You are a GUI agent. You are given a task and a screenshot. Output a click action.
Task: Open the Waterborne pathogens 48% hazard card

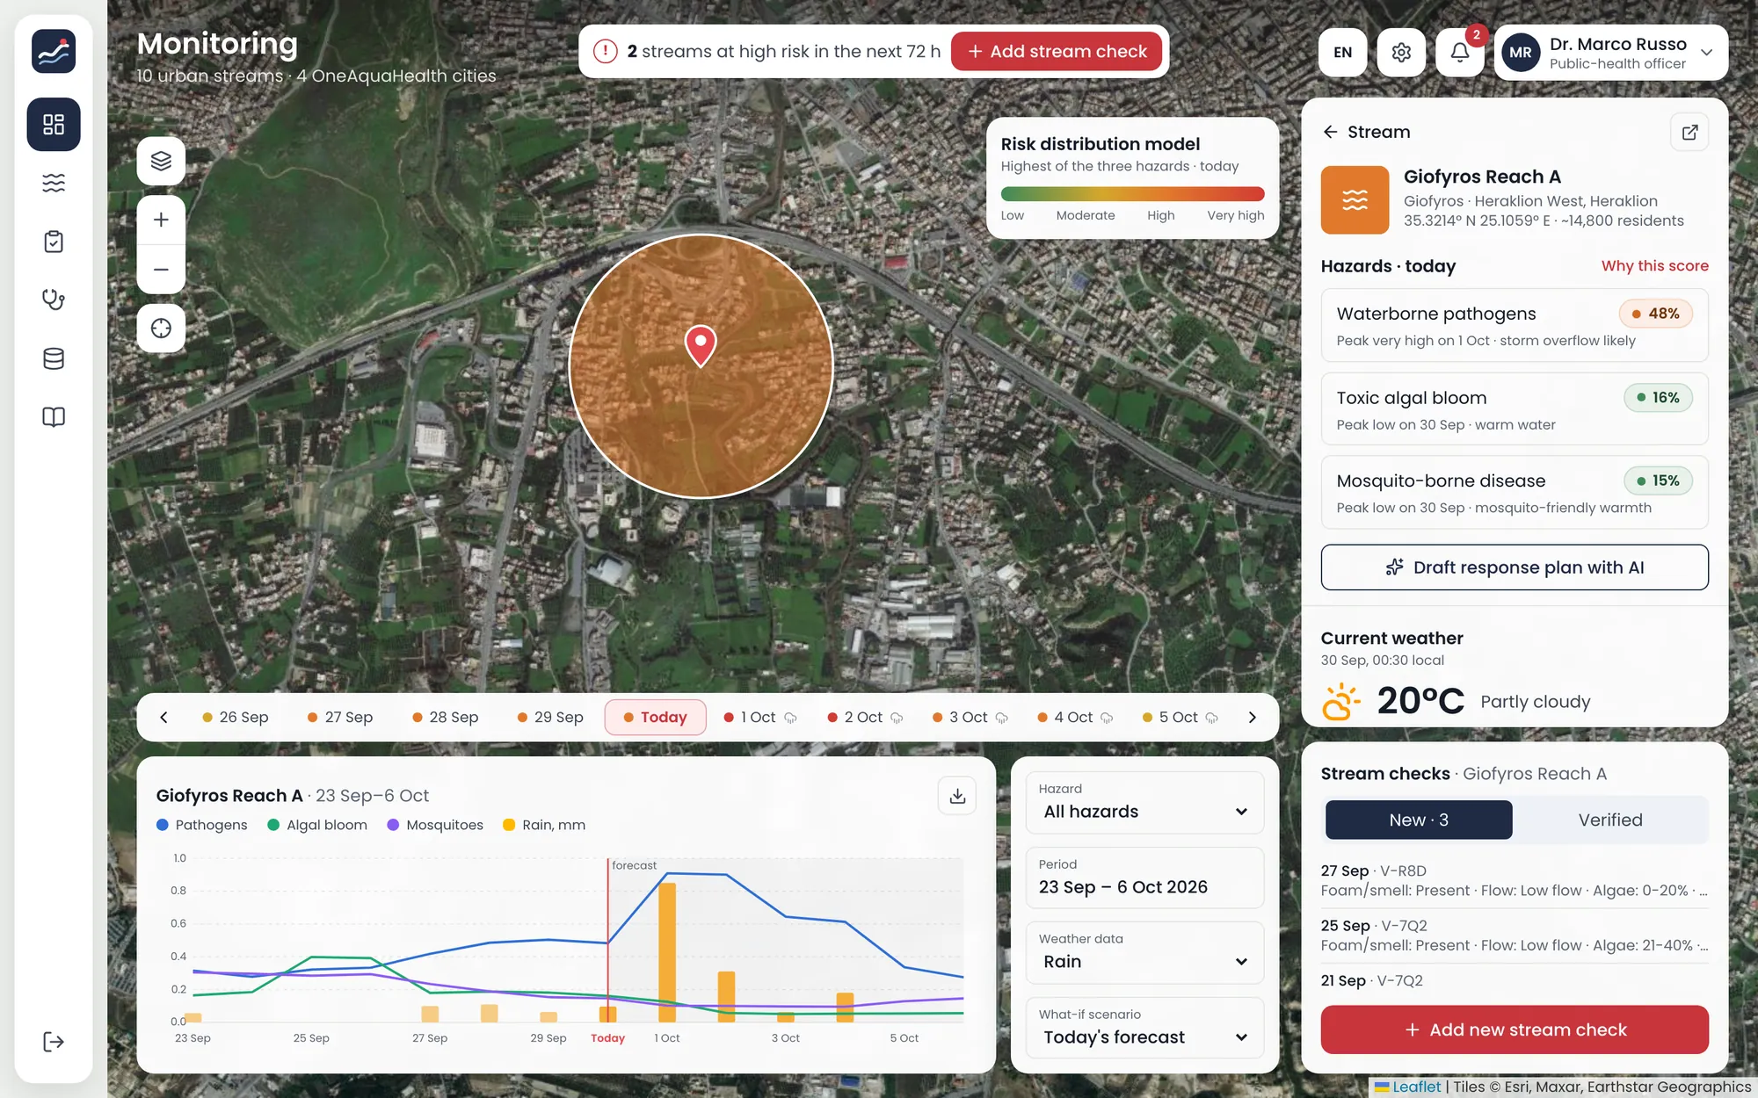pos(1515,326)
